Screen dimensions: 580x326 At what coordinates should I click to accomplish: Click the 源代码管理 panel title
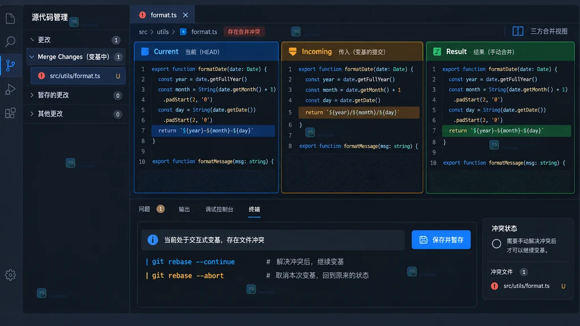50,18
